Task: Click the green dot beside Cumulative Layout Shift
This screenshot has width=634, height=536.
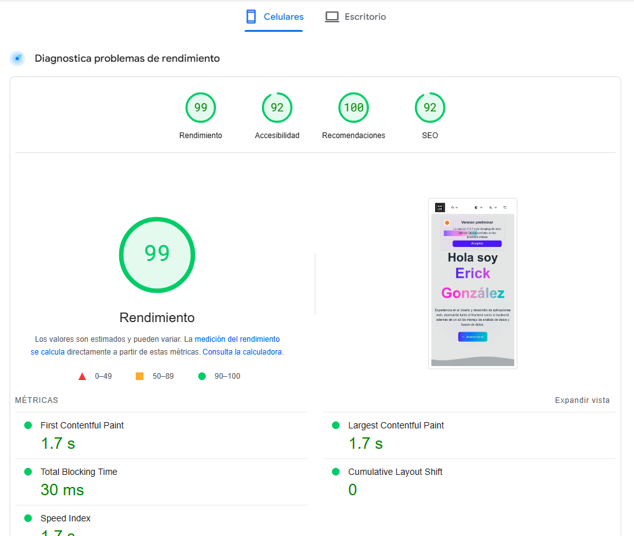Action: 335,472
